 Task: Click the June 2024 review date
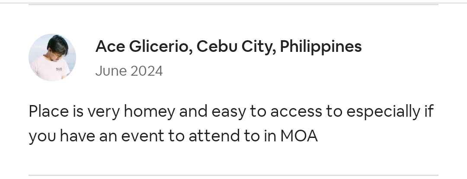[129, 71]
